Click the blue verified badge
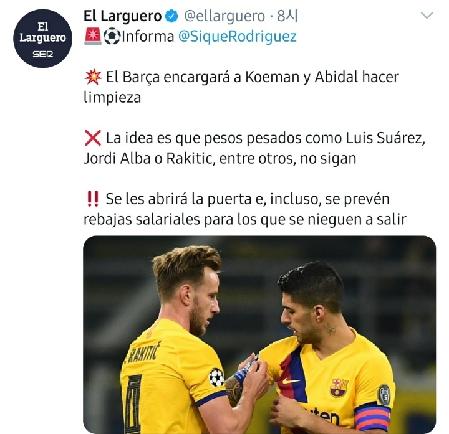The height and width of the screenshot is (434, 449). pos(171,16)
